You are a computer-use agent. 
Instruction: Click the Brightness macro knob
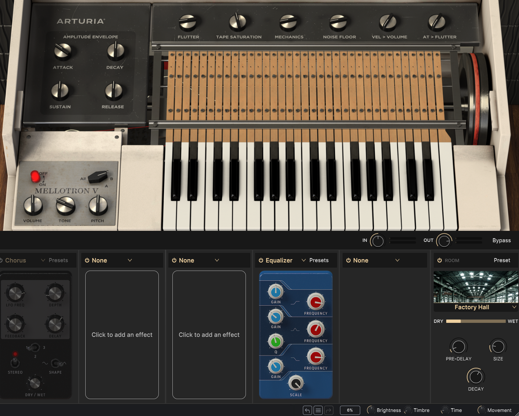371,410
